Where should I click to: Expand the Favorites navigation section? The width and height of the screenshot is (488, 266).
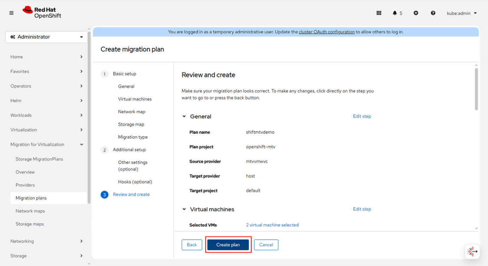point(46,71)
